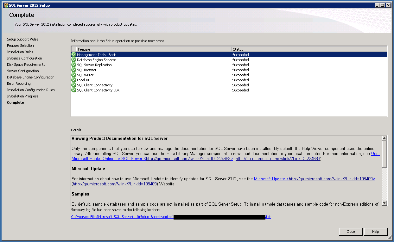Click the Help button

376,232
